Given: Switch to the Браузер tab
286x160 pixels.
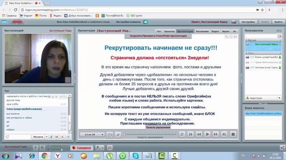Looking at the screenshot, I should [x=169, y=31].
